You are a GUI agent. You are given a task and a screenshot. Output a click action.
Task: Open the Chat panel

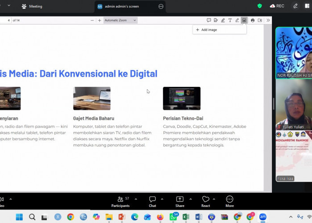152,202
